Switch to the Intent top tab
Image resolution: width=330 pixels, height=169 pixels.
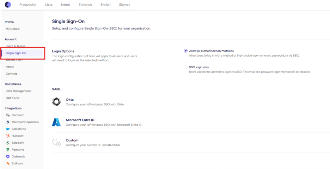(66, 5)
